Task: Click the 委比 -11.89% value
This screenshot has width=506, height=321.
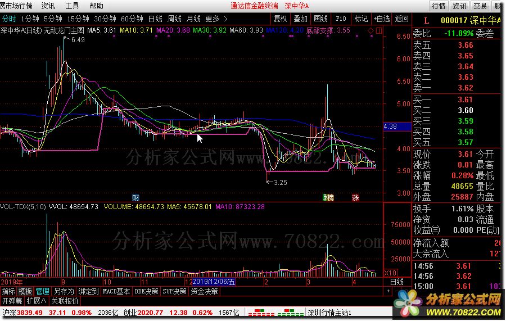Action: (459, 33)
